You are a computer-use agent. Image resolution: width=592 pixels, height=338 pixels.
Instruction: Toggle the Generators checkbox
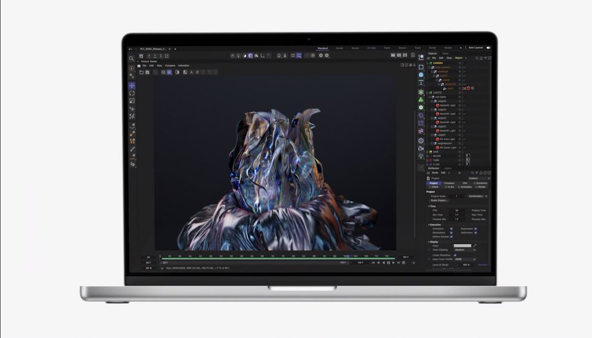tap(451, 233)
